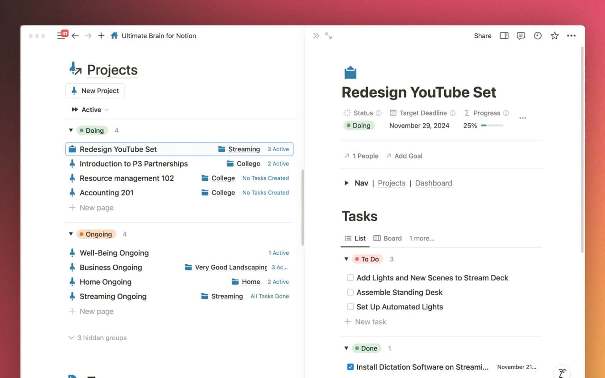Open the 1 more views tab
The height and width of the screenshot is (378, 605).
421,238
